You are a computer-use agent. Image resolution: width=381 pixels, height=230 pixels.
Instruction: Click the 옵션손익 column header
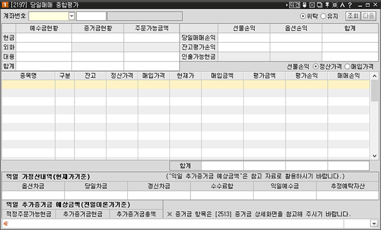point(296,28)
